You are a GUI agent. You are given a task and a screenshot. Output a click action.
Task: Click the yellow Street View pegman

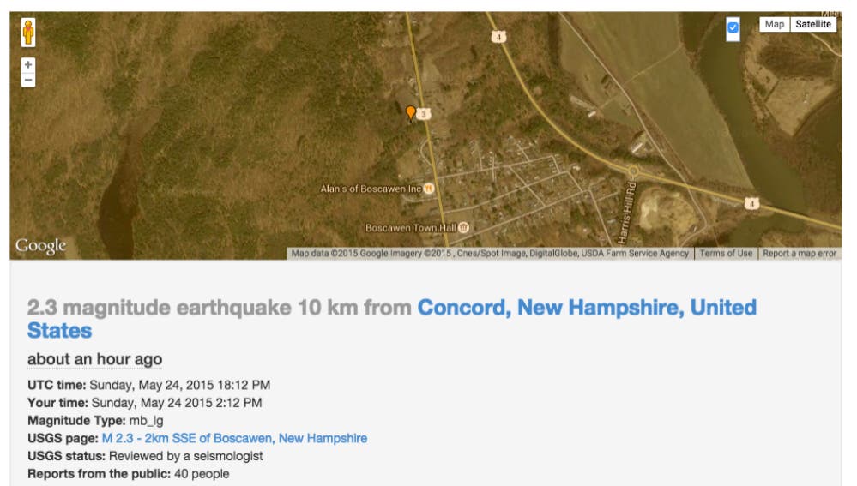click(x=28, y=33)
